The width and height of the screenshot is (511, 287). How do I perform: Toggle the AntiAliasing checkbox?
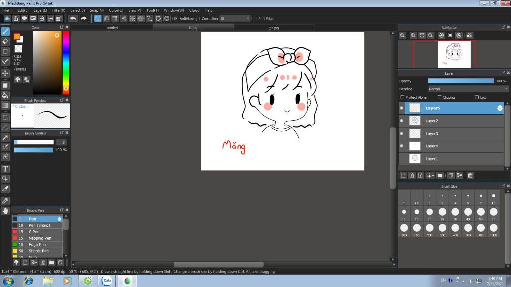pos(176,19)
